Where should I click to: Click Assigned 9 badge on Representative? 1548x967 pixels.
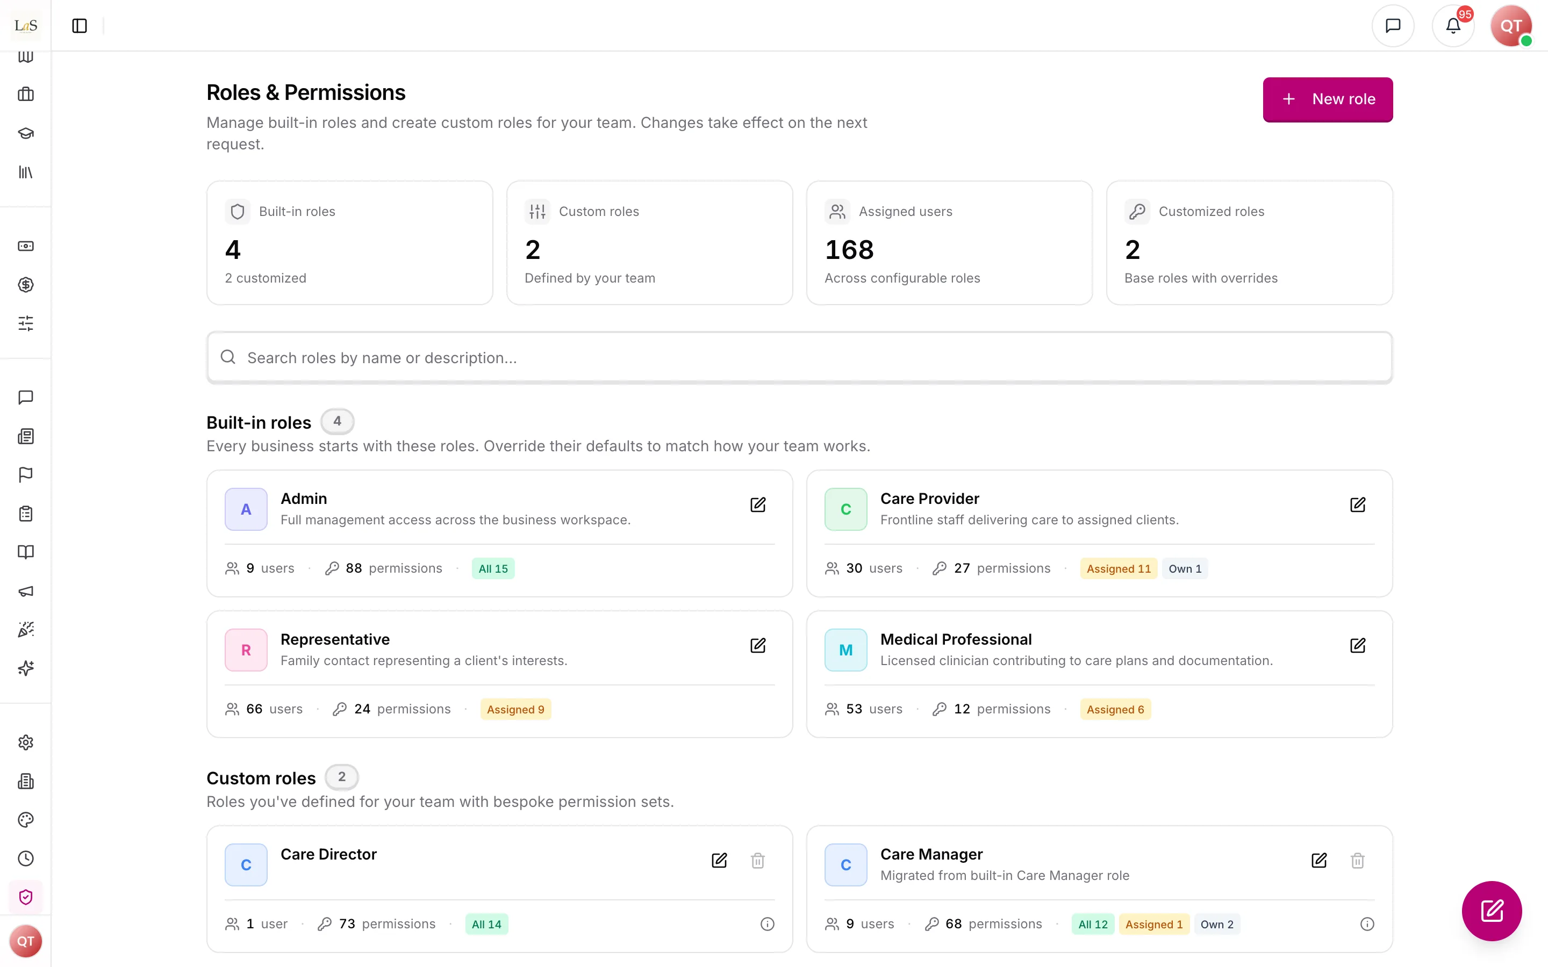515,709
